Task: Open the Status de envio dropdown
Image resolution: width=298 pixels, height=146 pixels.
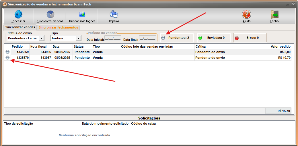Action: coord(41,38)
